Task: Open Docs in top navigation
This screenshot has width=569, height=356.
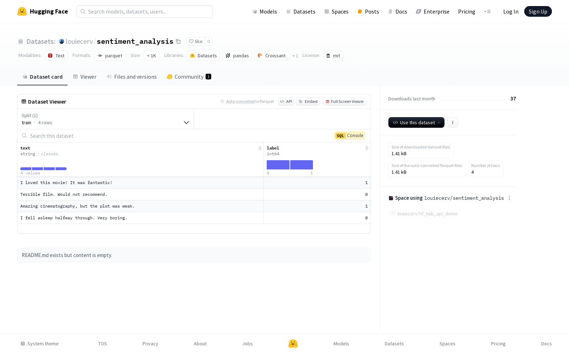Action: click(398, 11)
